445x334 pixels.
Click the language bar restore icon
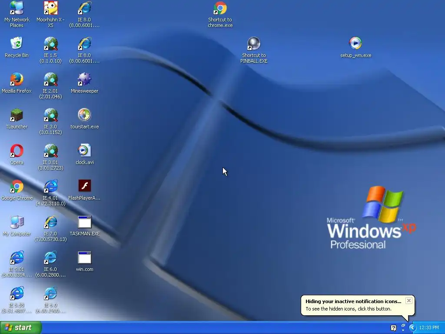coord(403,325)
